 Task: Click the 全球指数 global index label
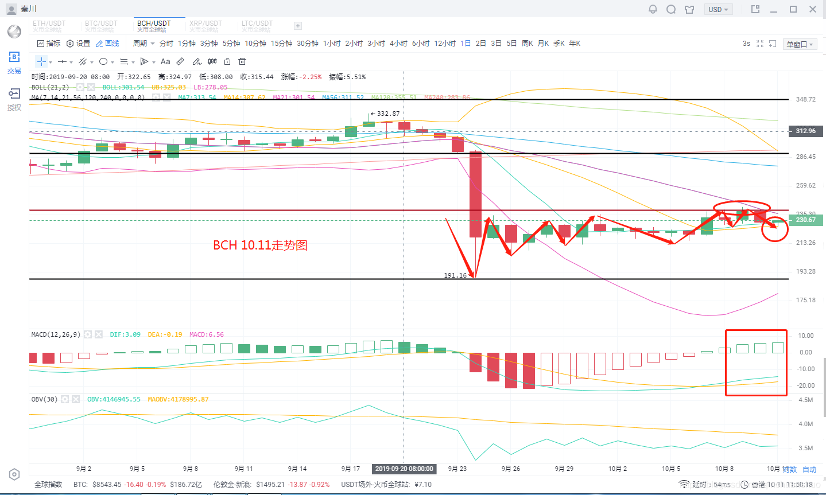click(x=48, y=485)
